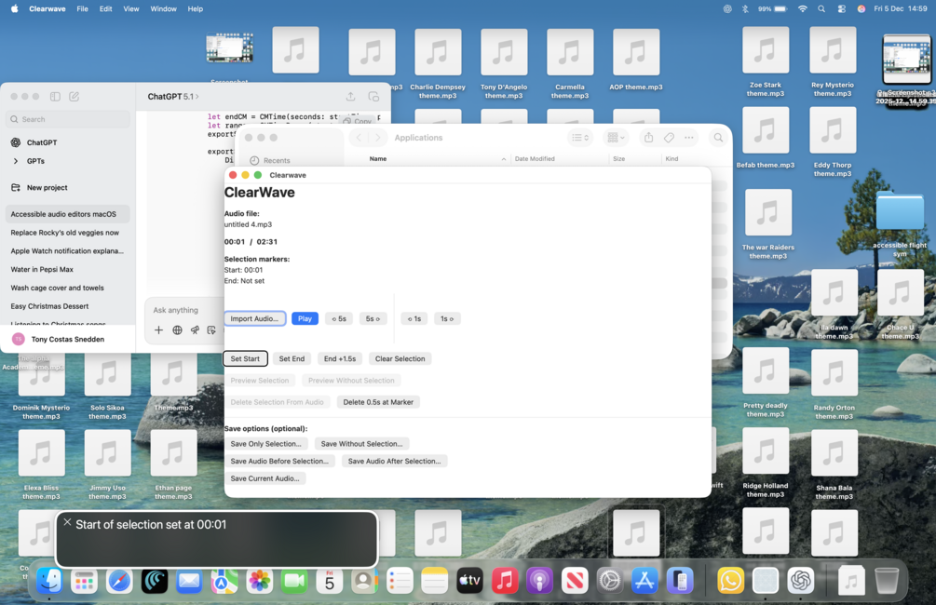Click ChatGPT attach plus icon

(x=158, y=329)
